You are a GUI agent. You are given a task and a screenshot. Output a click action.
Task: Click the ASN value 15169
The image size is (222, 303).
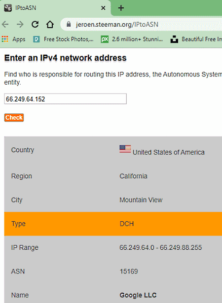pos(129,271)
